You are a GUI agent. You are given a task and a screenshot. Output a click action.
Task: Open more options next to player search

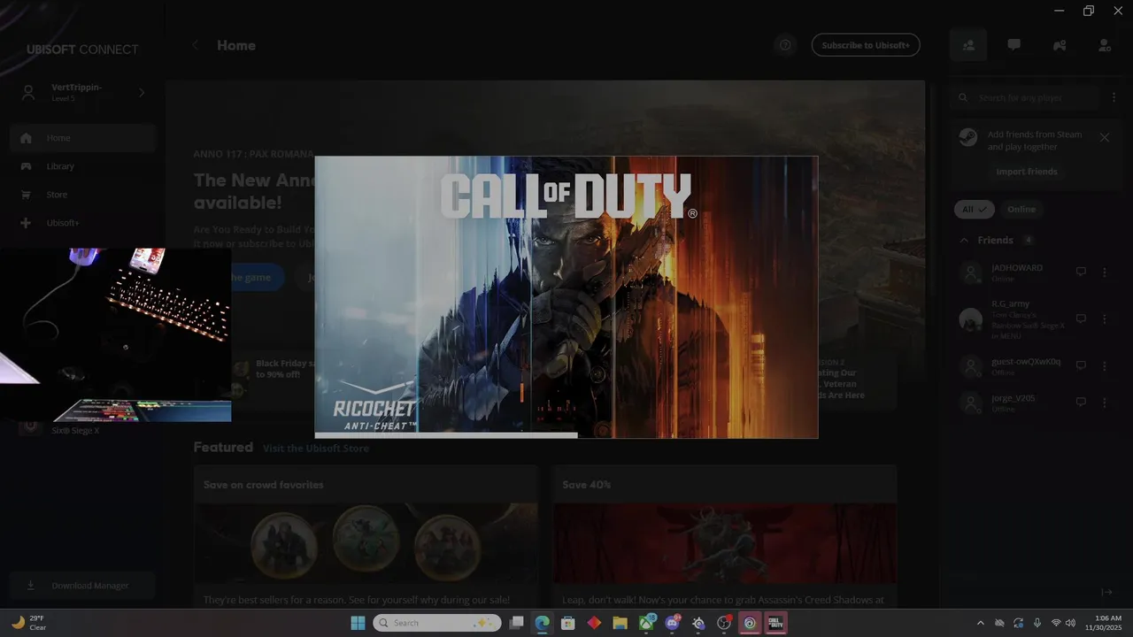pyautogui.click(x=1114, y=97)
